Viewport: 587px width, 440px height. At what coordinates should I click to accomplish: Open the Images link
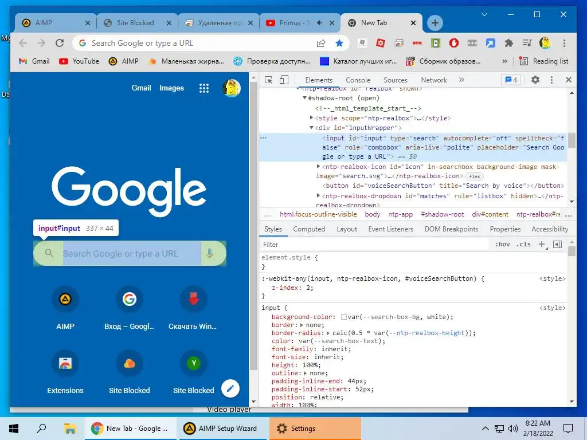click(x=171, y=88)
